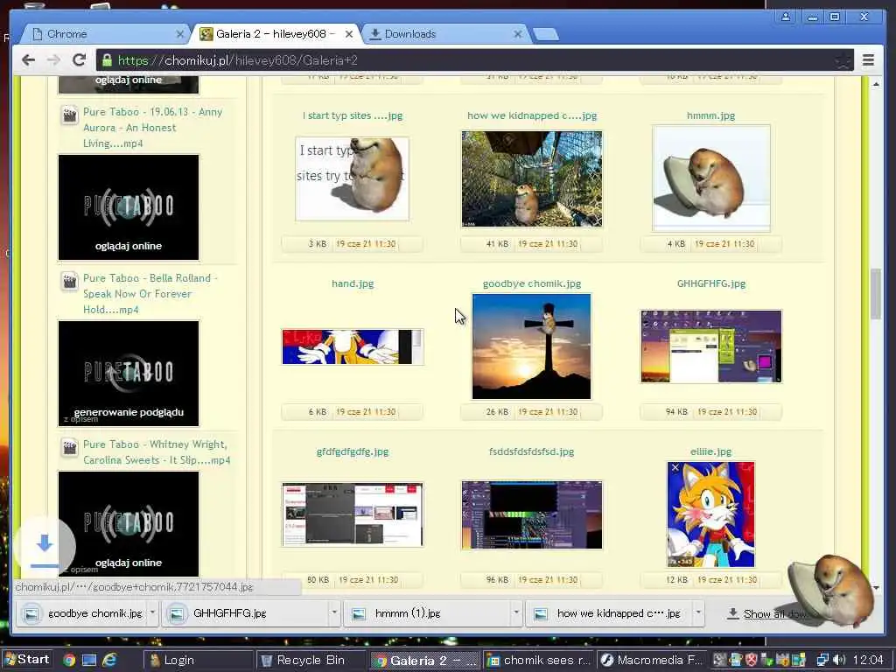This screenshot has height=672, width=896.
Task: Open 'how we kidnapped c....jpg' link
Action: click(x=532, y=115)
